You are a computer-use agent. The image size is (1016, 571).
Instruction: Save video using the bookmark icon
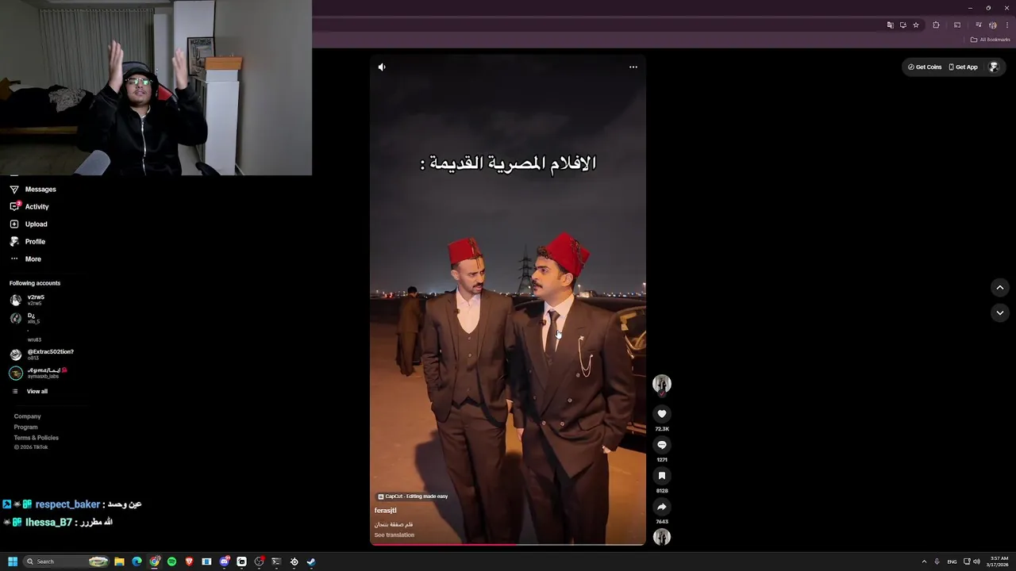coord(662,476)
